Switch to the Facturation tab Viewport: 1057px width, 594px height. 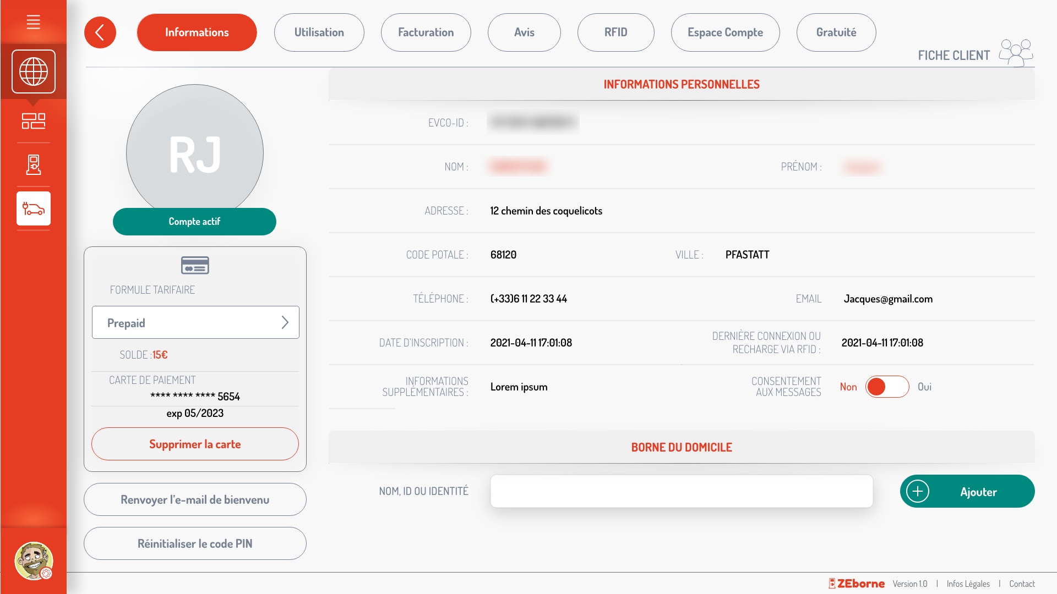pyautogui.click(x=426, y=32)
